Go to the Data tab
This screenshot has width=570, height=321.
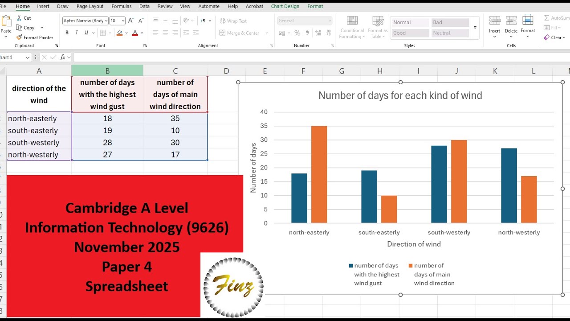pos(144,6)
